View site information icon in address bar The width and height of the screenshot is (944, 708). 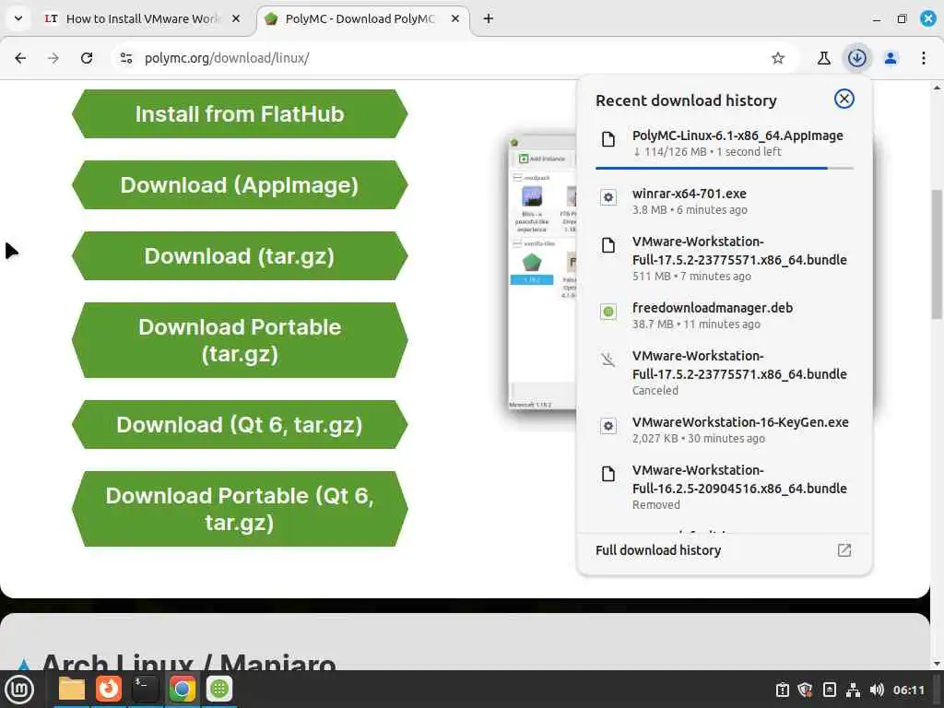click(x=126, y=58)
